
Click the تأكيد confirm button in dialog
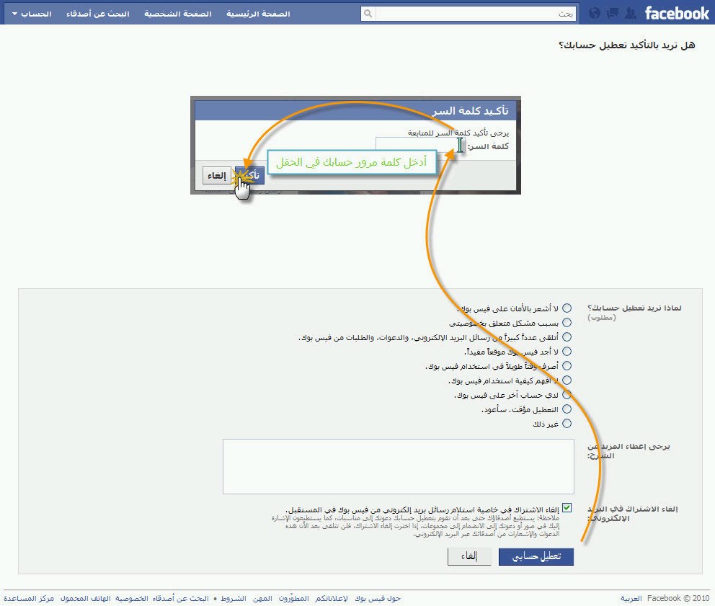250,176
